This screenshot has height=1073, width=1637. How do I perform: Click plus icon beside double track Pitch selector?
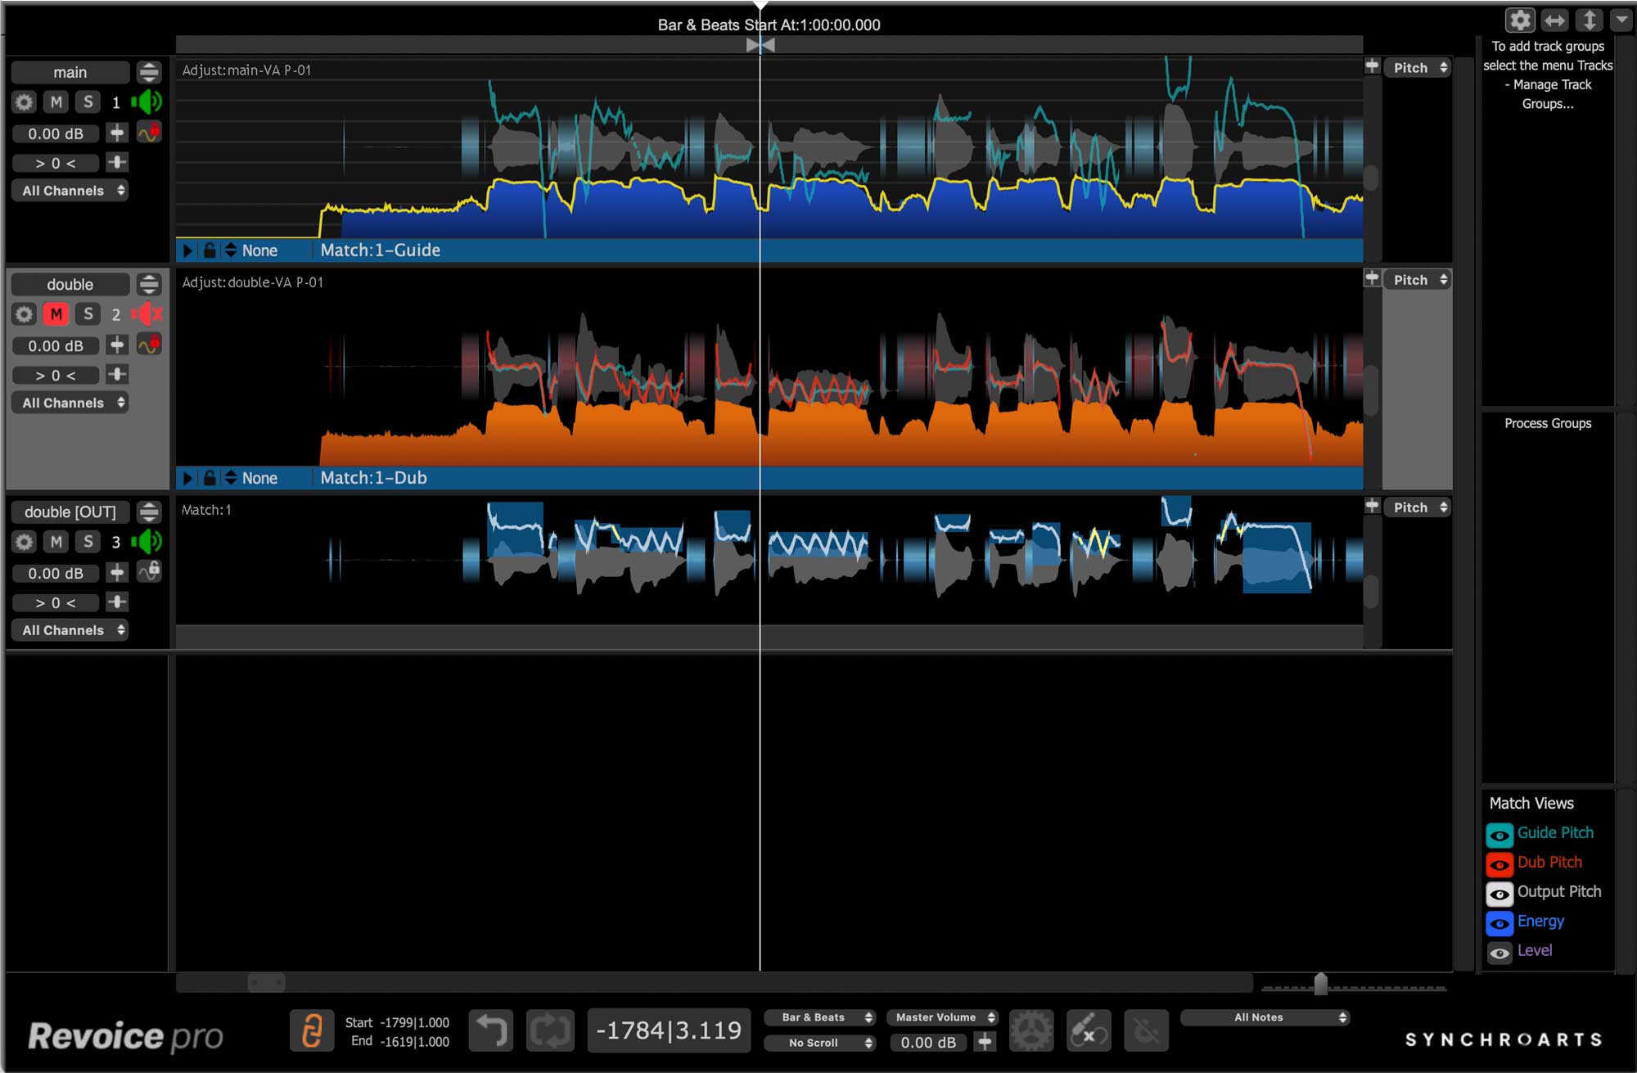[x=1373, y=278]
